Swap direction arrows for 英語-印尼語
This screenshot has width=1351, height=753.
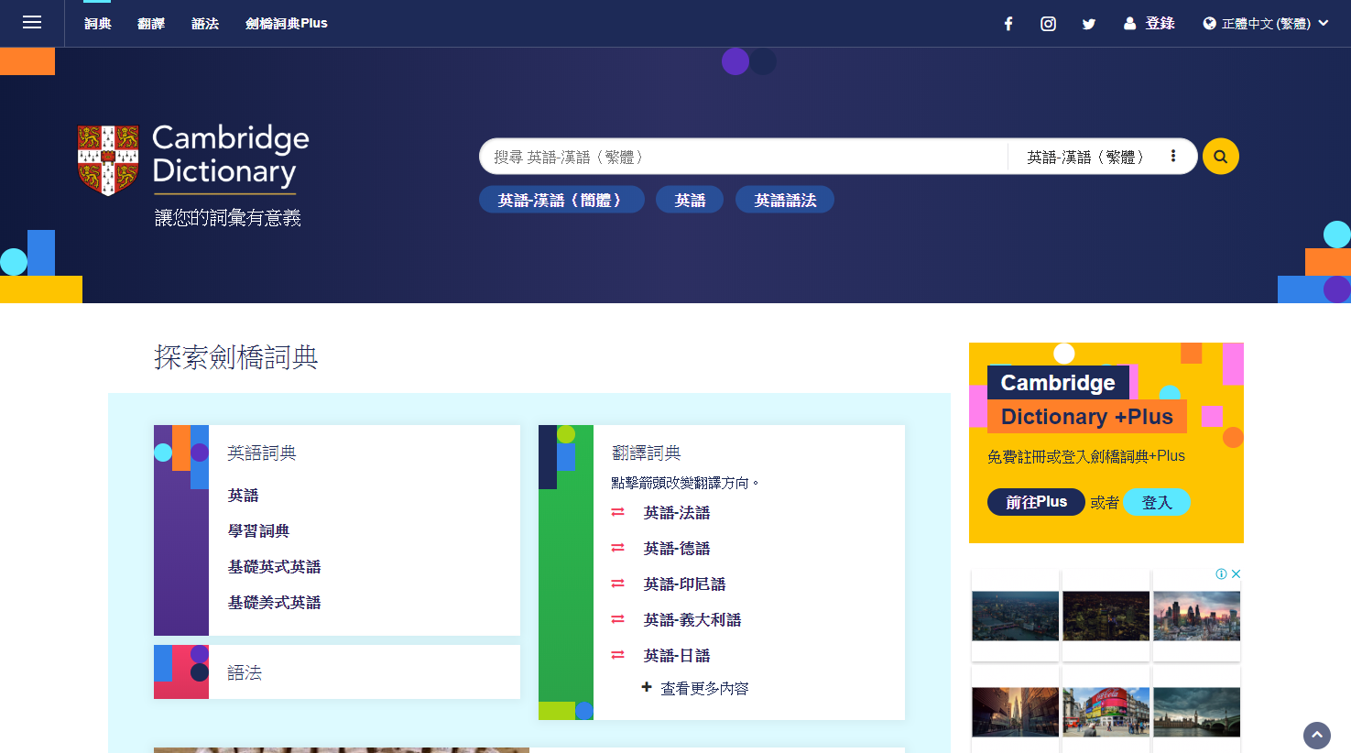[x=618, y=584]
